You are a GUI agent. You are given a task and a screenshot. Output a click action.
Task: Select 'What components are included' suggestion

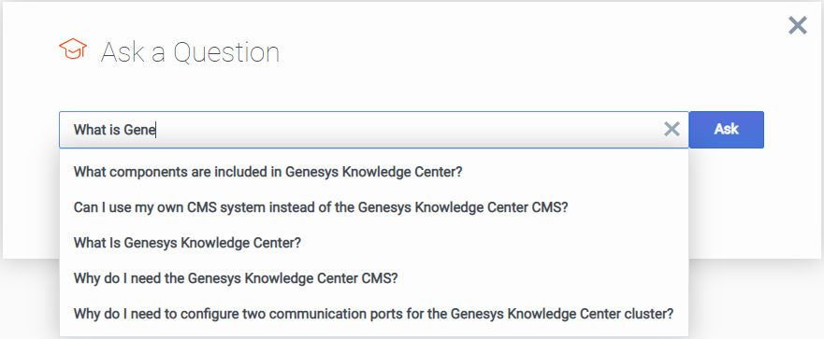(373, 172)
